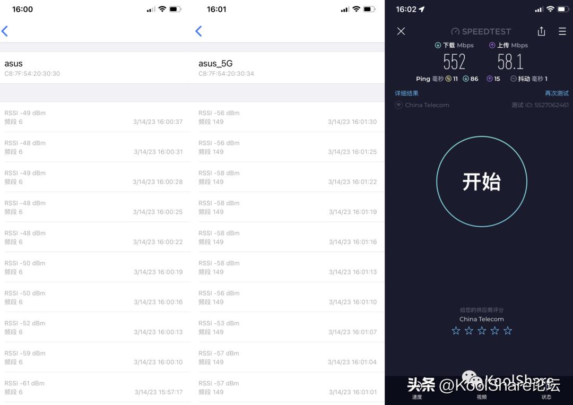
Task: Tap the share icon in Speedtest header
Action: (541, 31)
